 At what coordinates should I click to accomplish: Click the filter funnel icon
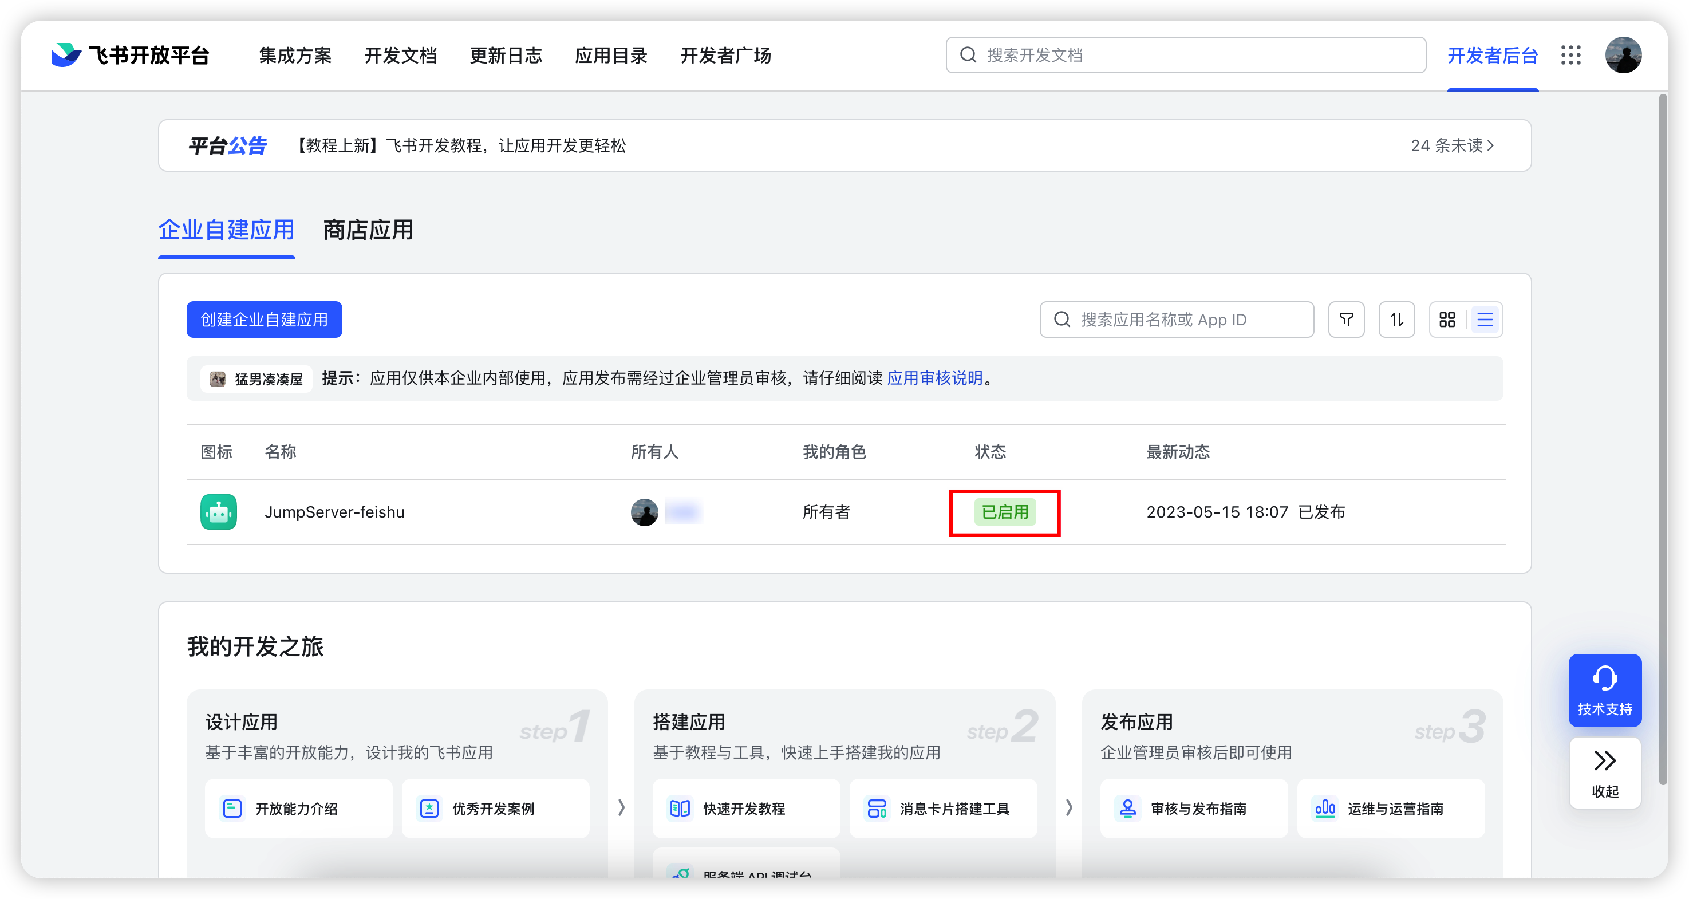point(1346,320)
